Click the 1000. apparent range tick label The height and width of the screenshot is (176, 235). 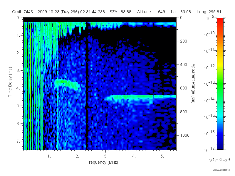185,135
